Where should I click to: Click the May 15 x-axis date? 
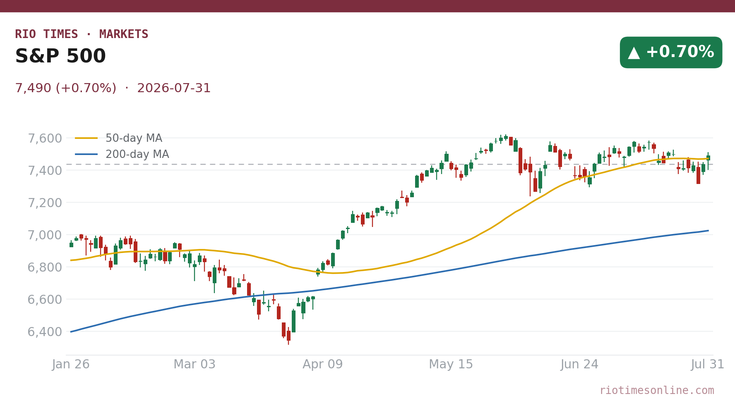[x=451, y=365]
